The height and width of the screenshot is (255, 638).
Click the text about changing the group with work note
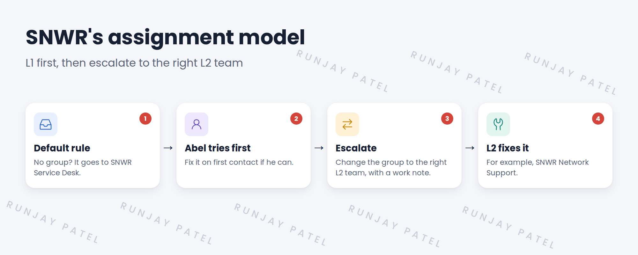click(391, 167)
